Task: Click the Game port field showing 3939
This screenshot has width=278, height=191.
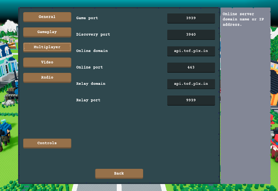Action: [191, 18]
